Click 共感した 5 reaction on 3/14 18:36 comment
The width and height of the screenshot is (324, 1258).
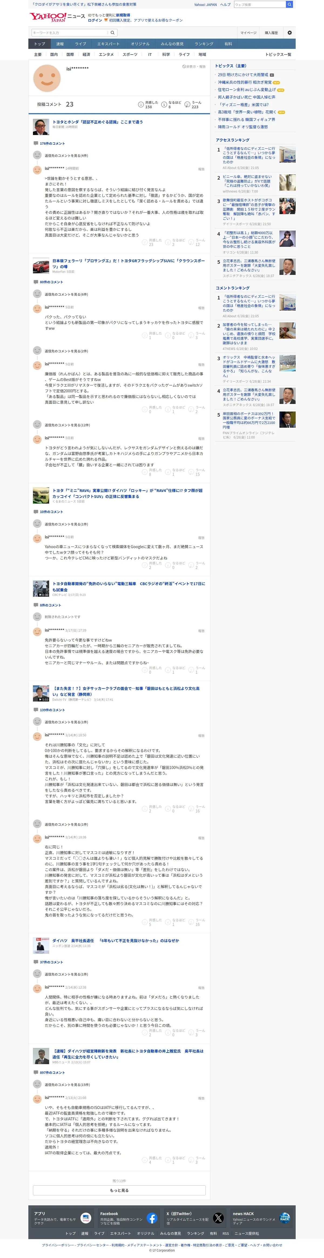[x=151, y=922]
